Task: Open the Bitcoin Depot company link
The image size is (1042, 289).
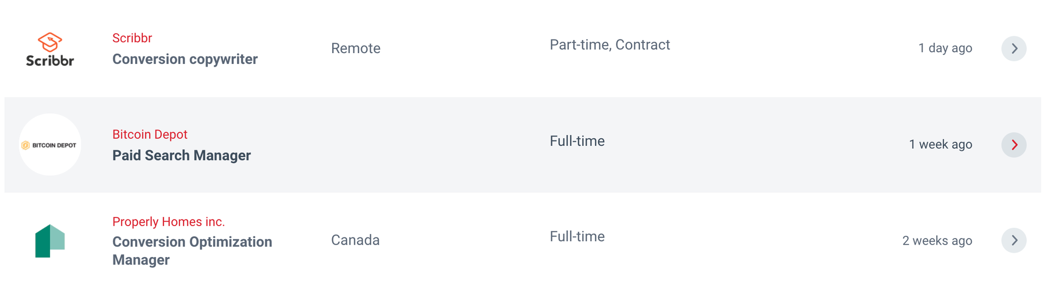Action: click(x=150, y=134)
